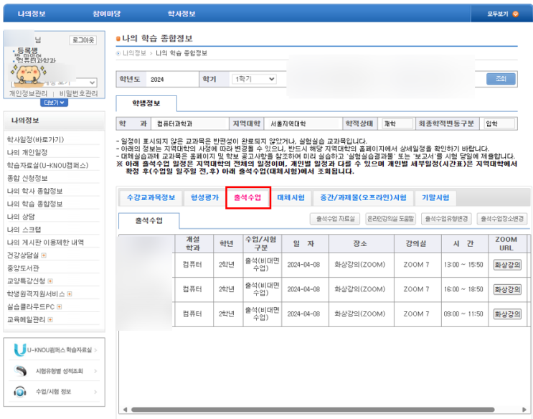Open 나의 게시판 이용제한 내역 link
This screenshot has width=533, height=419.
click(45, 243)
